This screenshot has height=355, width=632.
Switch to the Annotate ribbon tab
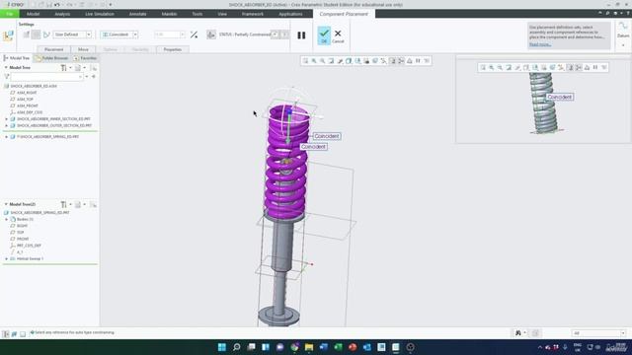point(137,14)
